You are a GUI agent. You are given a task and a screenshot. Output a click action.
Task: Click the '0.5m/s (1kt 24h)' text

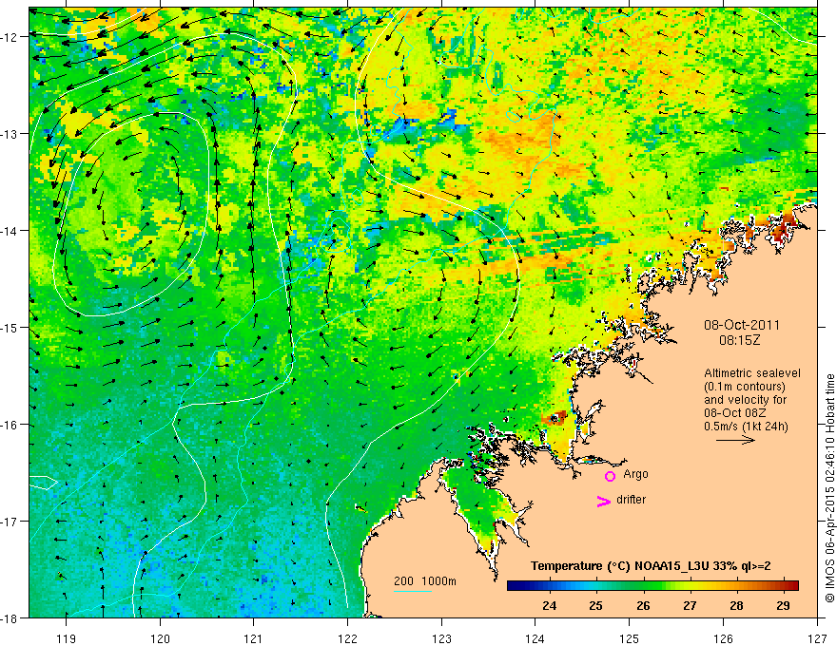point(747,427)
